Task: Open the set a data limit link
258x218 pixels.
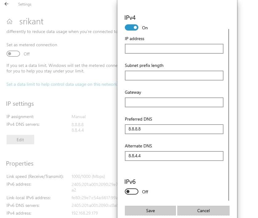Action: (x=62, y=84)
